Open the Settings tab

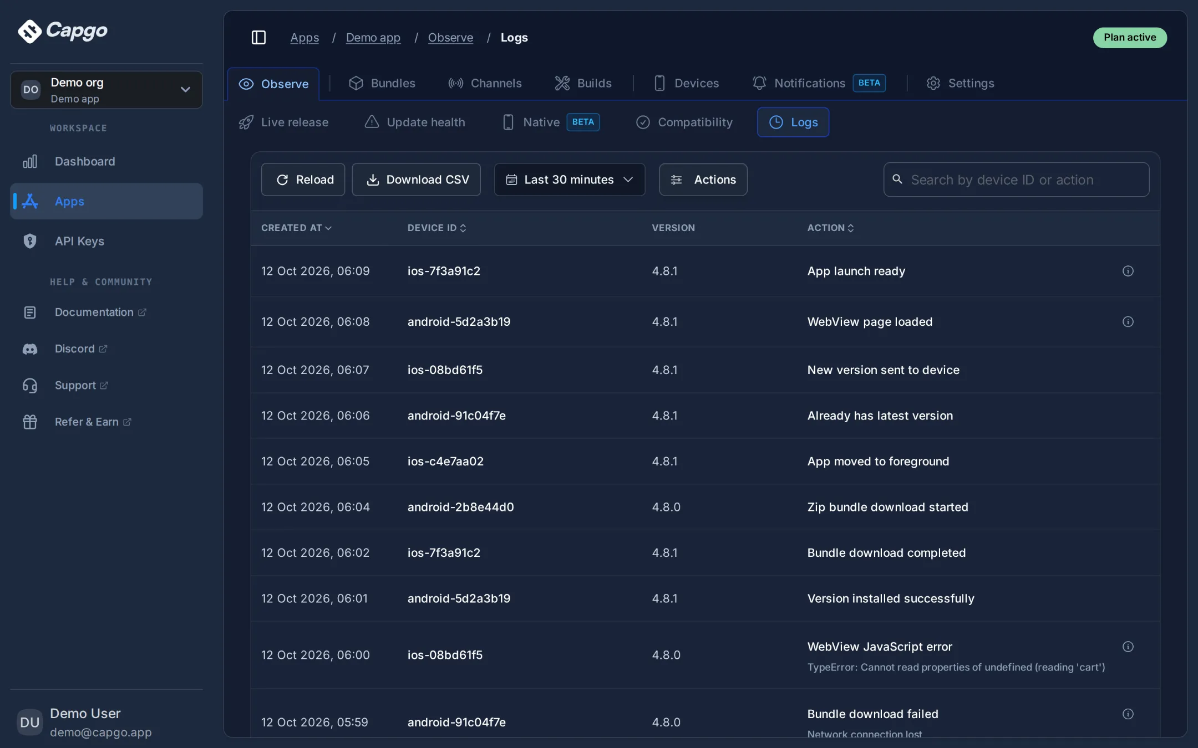pyautogui.click(x=961, y=83)
